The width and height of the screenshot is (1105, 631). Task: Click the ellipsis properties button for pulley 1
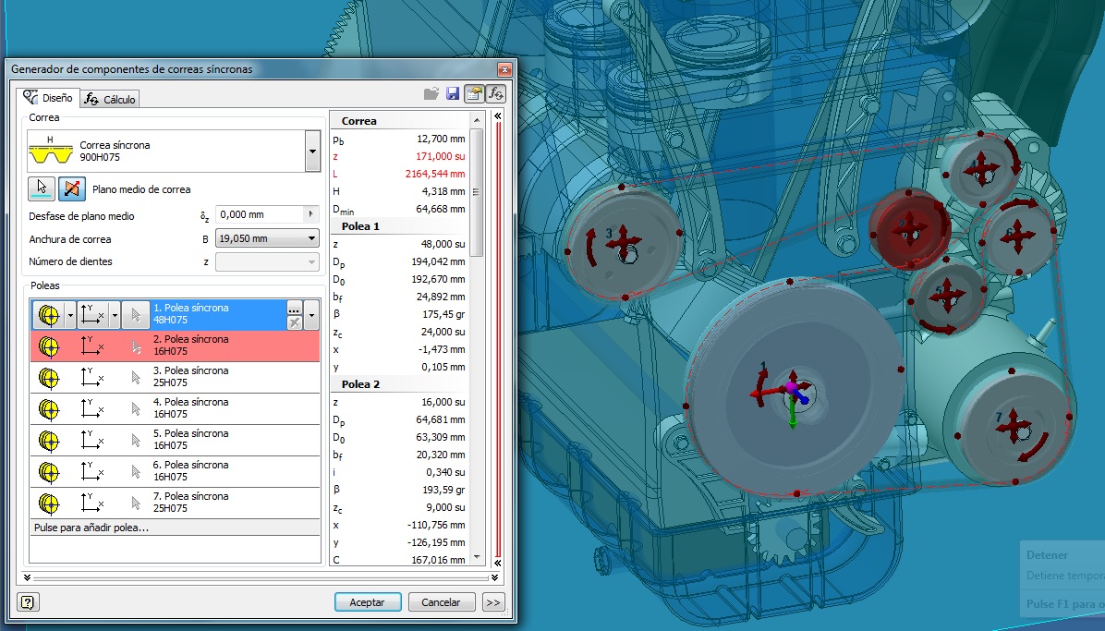tap(295, 308)
